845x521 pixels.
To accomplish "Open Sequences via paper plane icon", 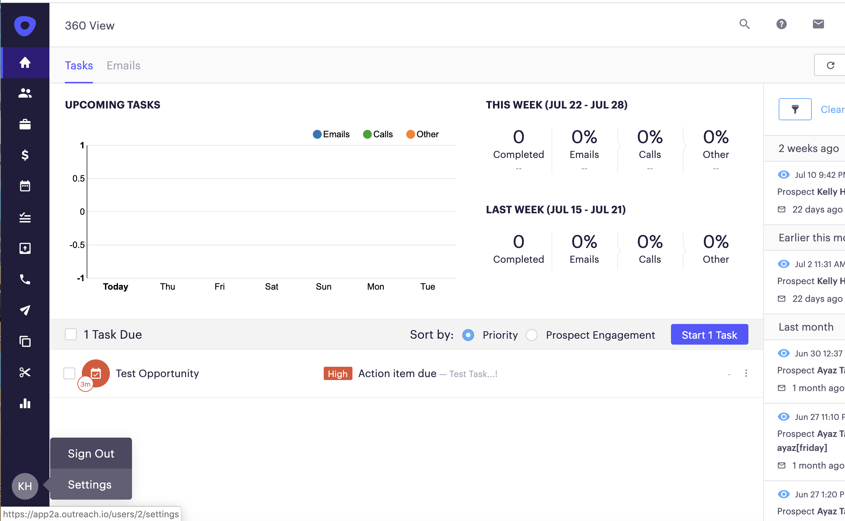I will click(x=25, y=310).
